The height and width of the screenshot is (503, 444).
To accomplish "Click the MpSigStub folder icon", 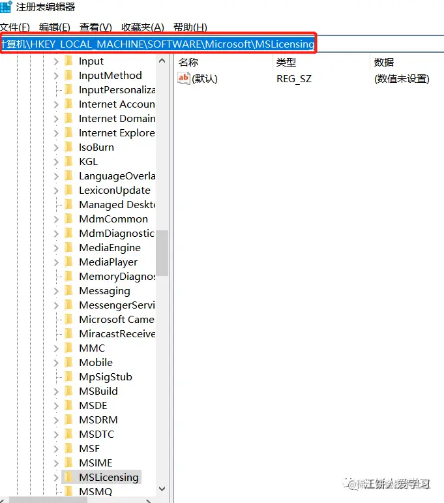I will [x=68, y=376].
